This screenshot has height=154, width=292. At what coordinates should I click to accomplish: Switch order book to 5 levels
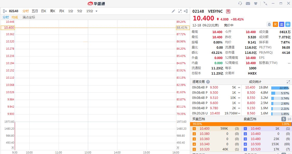[283, 119]
